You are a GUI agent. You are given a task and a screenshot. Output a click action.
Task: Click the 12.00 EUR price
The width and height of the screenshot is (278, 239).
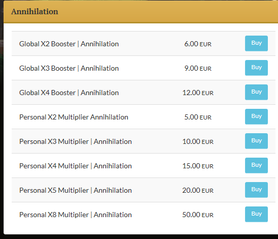point(198,93)
